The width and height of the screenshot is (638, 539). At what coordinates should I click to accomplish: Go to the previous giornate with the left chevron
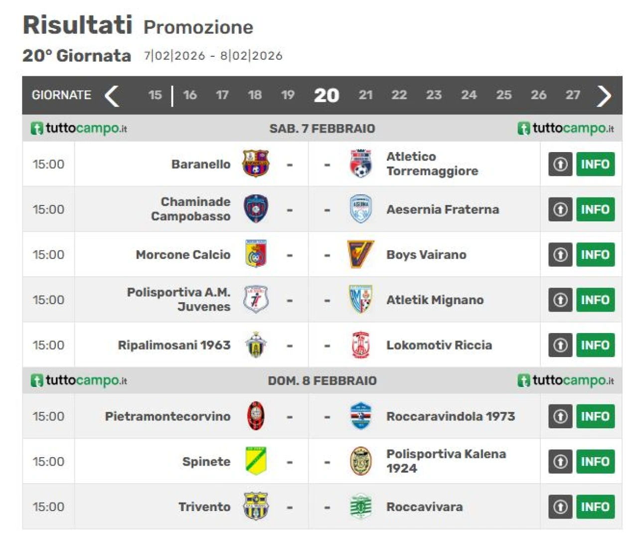112,95
